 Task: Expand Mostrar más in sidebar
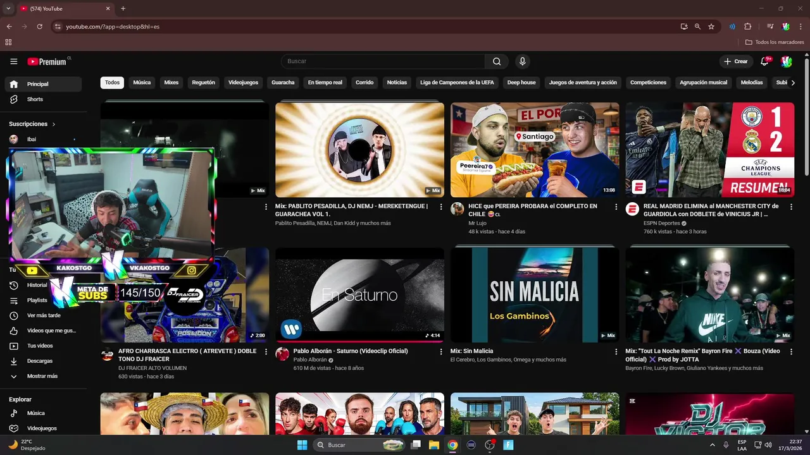[x=43, y=376]
